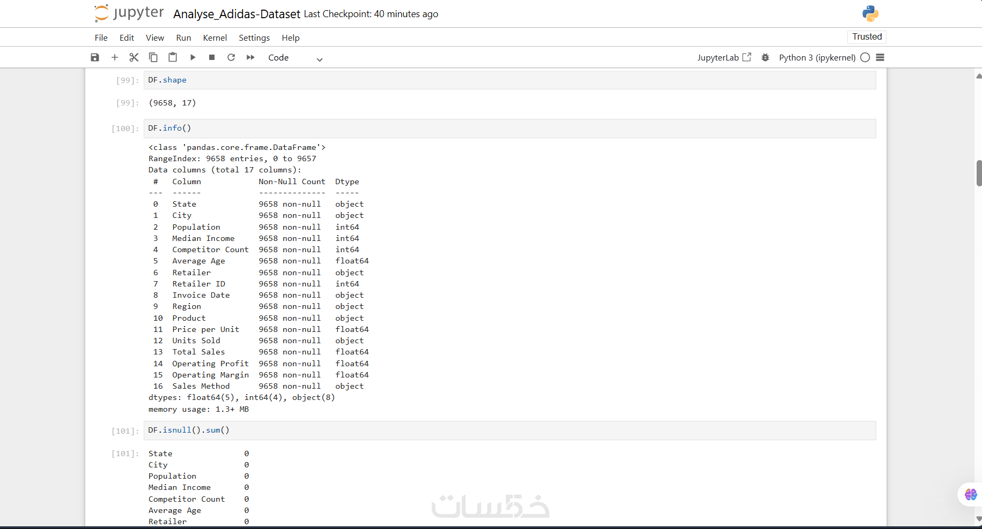Open the Help menu
Image resolution: width=982 pixels, height=529 pixels.
(x=291, y=37)
